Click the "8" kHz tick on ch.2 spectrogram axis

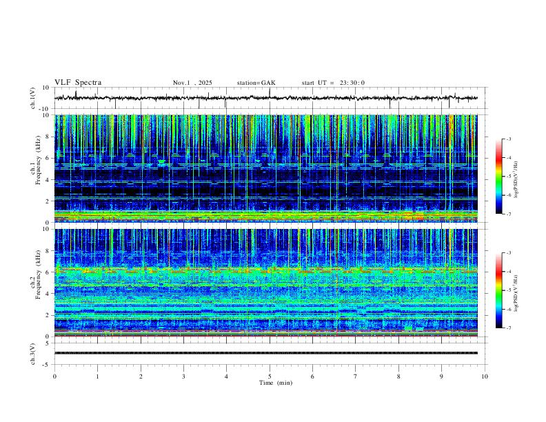48,251
